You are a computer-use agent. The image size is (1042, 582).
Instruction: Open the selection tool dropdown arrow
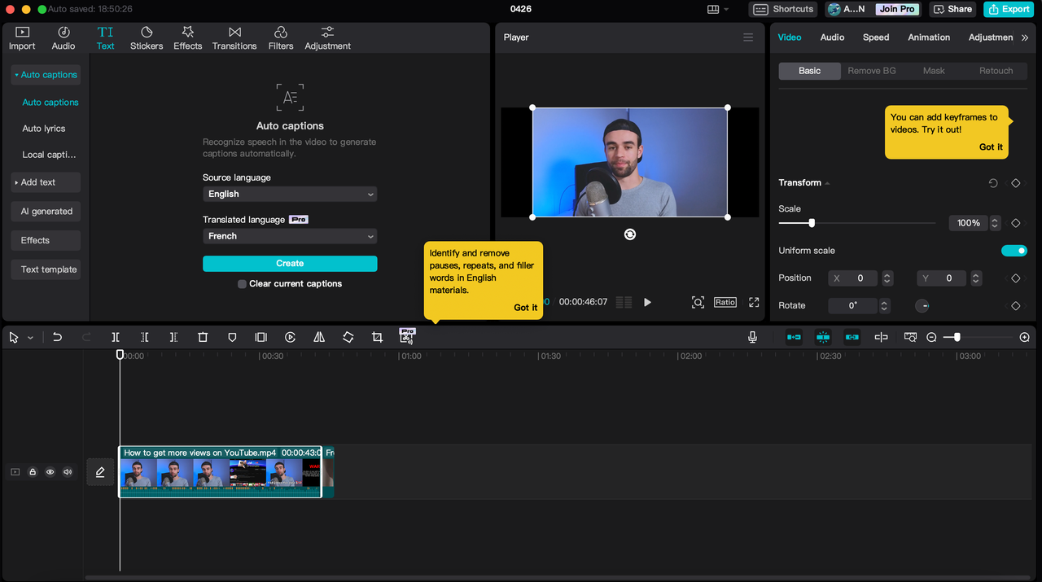point(31,338)
